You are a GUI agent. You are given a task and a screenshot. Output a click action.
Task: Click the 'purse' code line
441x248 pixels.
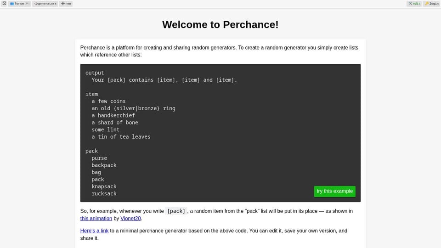99,158
